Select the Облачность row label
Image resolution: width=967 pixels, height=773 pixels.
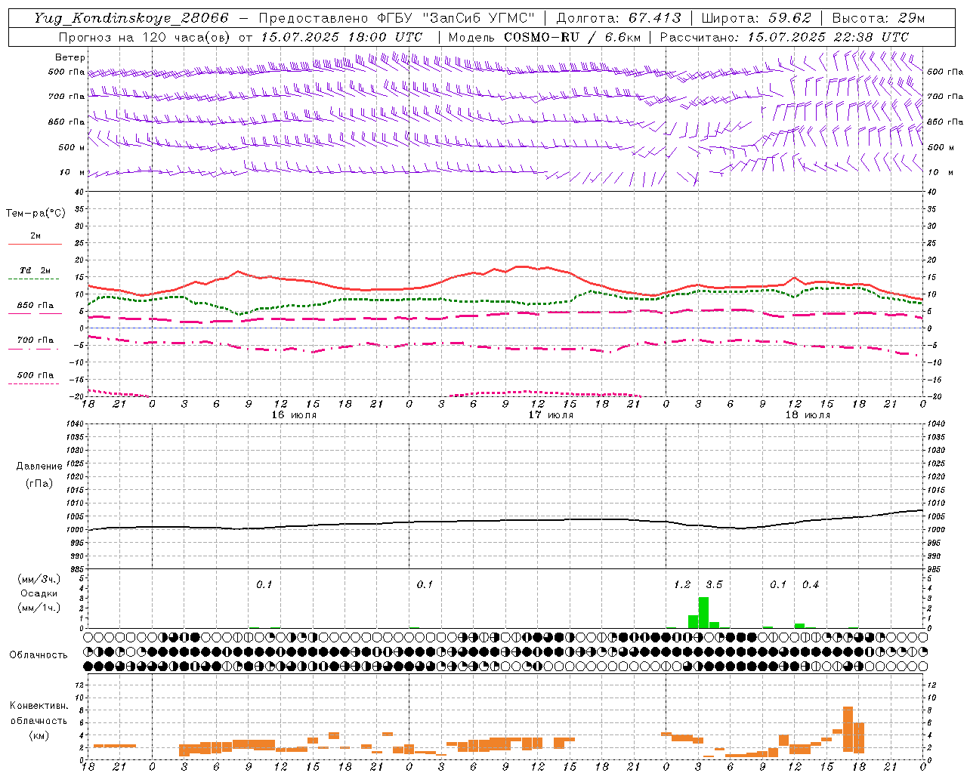pos(39,654)
